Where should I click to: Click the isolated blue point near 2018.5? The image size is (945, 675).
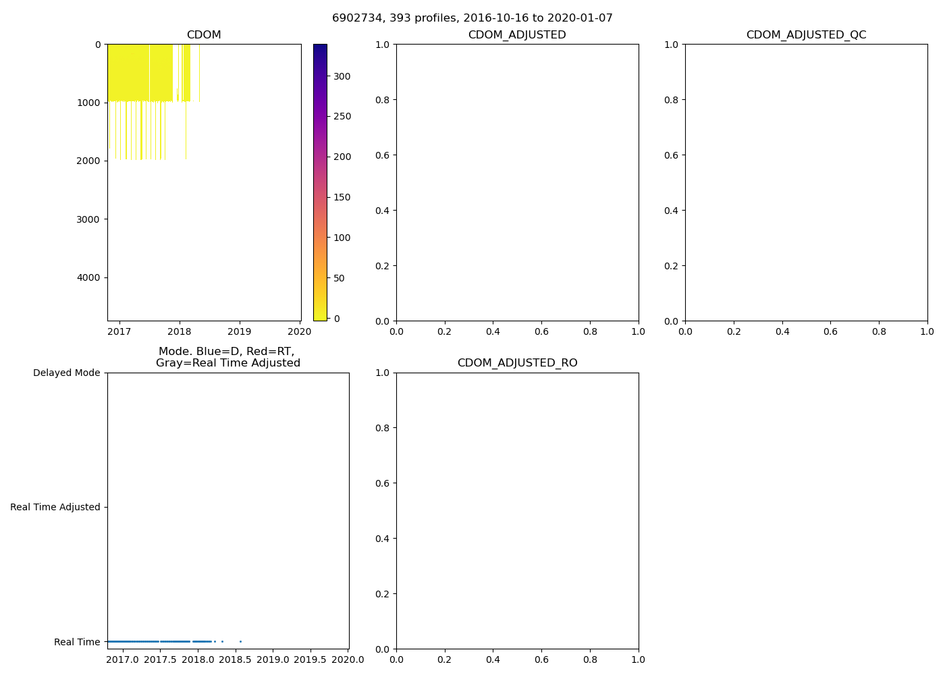pos(240,641)
